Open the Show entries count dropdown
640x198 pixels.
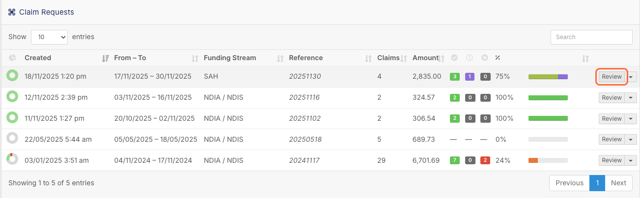49,37
